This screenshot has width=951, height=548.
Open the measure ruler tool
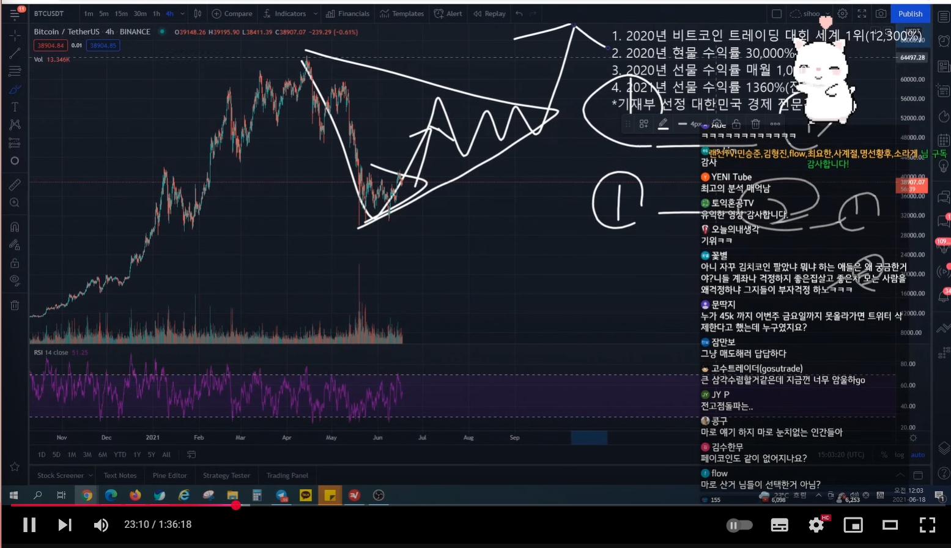click(15, 184)
